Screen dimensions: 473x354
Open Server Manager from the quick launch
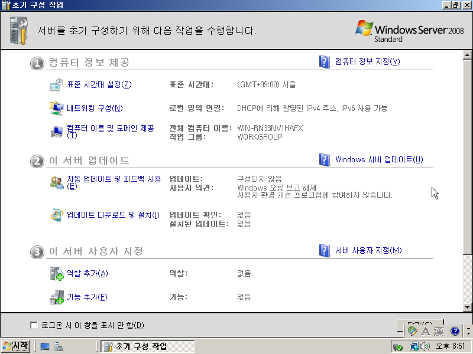click(59, 347)
